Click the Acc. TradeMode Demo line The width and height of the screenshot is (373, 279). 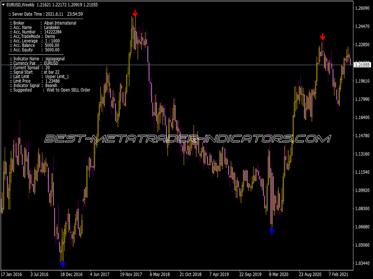click(x=32, y=37)
